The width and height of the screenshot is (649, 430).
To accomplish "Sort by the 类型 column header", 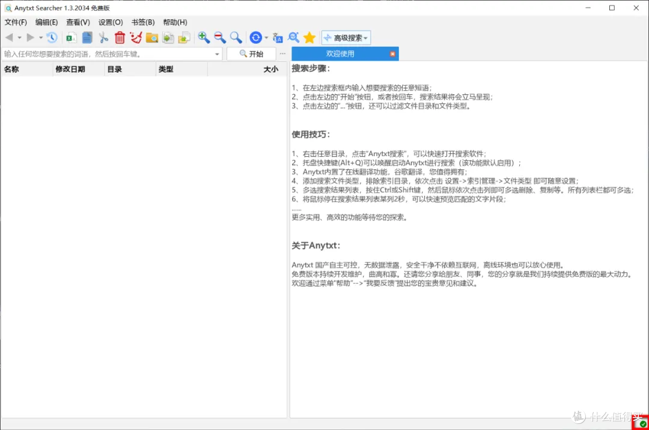I will (x=181, y=69).
